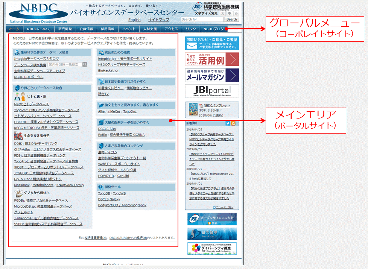This screenshot has height=269, width=368.
Task: Click the NBDC logo in the header
Action: pyautogui.click(x=33, y=13)
